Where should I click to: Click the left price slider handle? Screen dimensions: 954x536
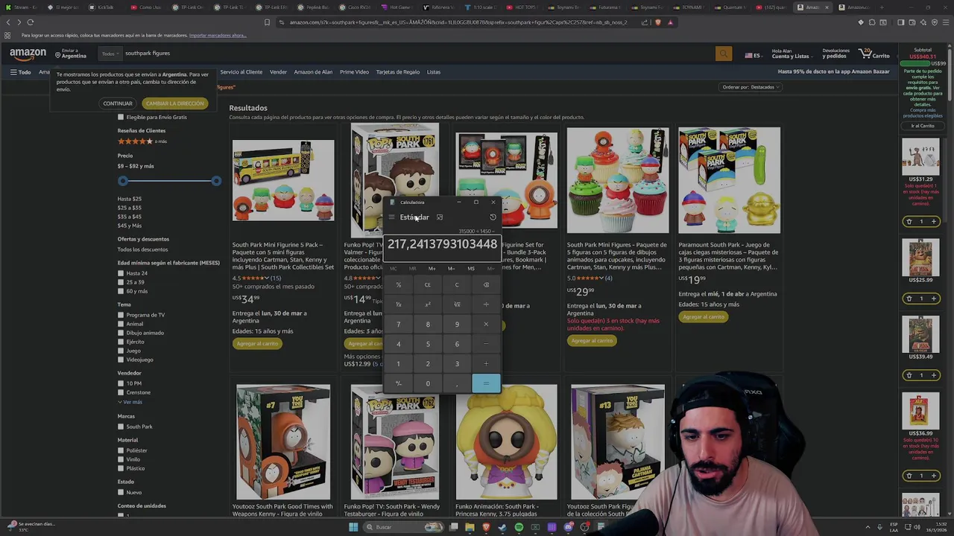(123, 181)
